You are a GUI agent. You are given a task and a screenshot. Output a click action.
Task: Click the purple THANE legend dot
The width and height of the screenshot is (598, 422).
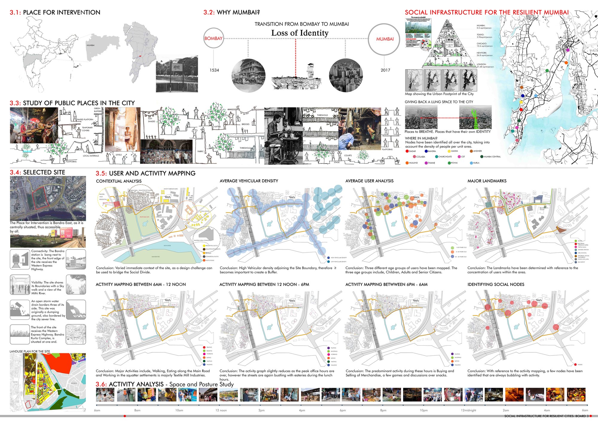[x=426, y=163]
